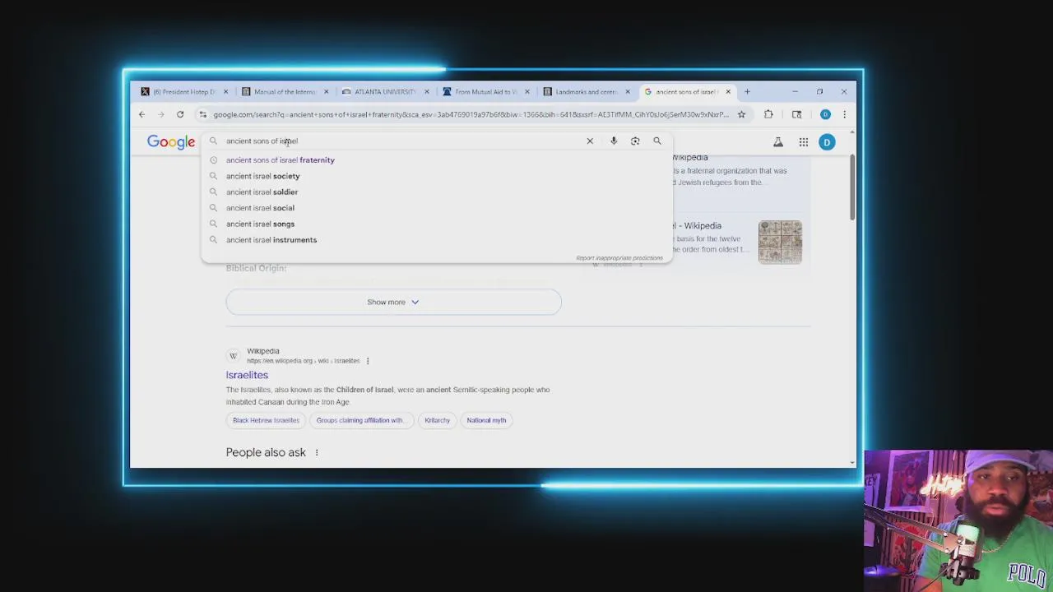This screenshot has width=1053, height=592.
Task: Clear the search box with the X
Action: point(590,141)
